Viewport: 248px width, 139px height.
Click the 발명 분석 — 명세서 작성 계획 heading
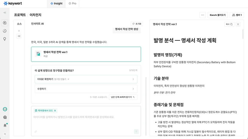pos(185,40)
